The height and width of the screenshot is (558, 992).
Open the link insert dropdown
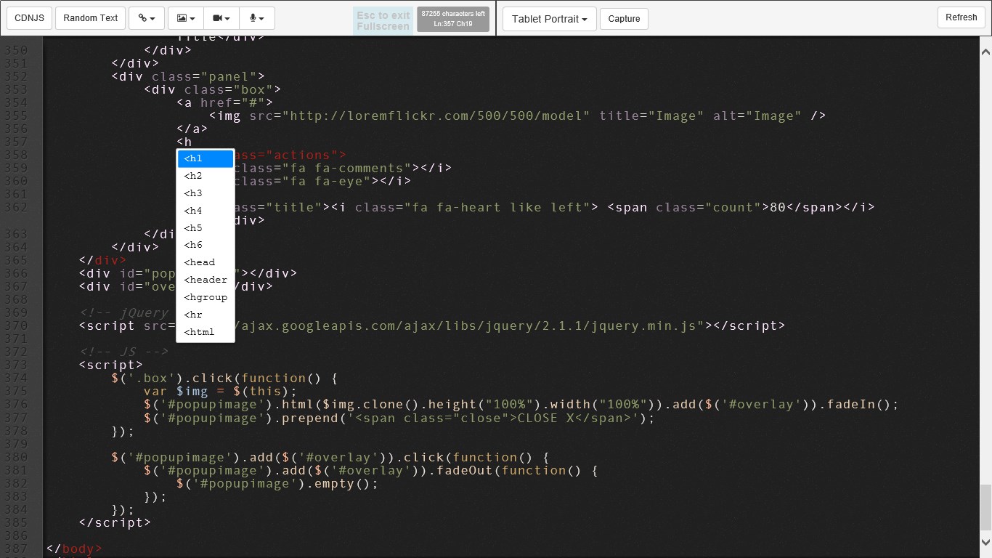click(147, 18)
